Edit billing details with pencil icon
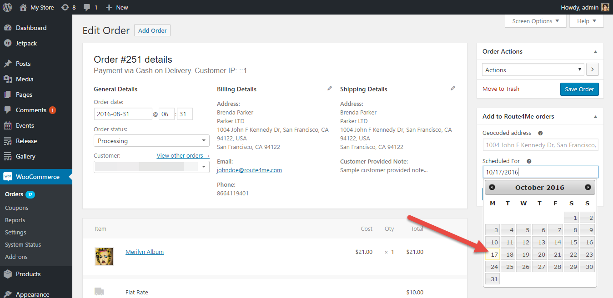The image size is (613, 298). point(330,89)
